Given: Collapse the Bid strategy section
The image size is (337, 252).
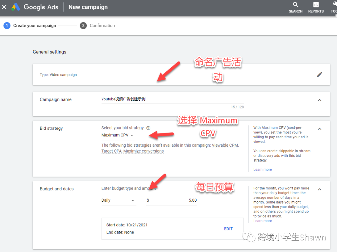Looking at the screenshot, I should tap(319, 129).
